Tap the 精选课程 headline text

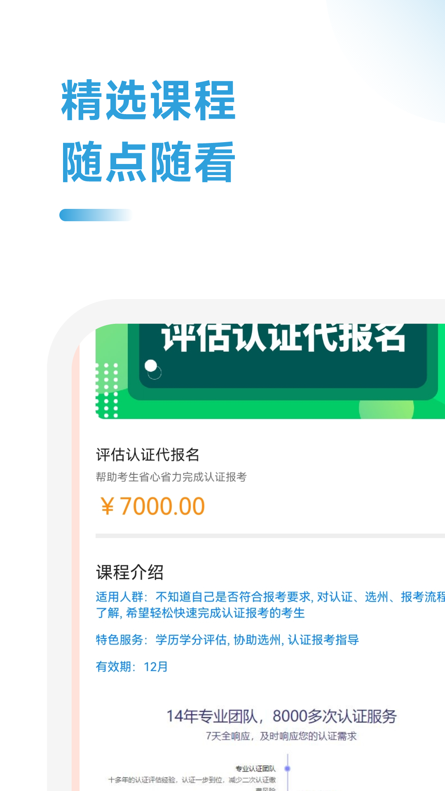(148, 101)
